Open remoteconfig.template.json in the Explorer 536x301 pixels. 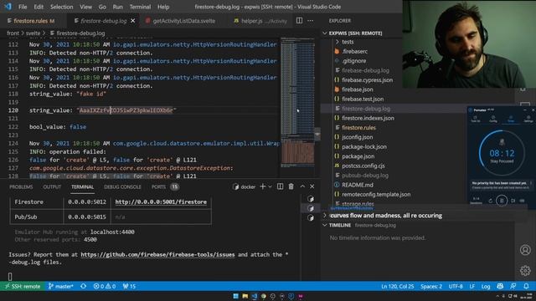click(376, 195)
